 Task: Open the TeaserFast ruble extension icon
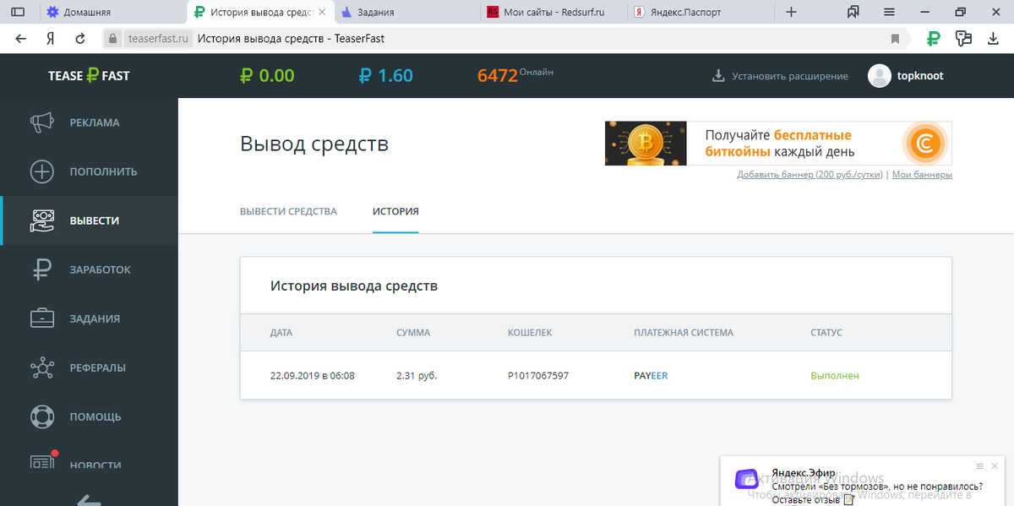[x=934, y=38]
